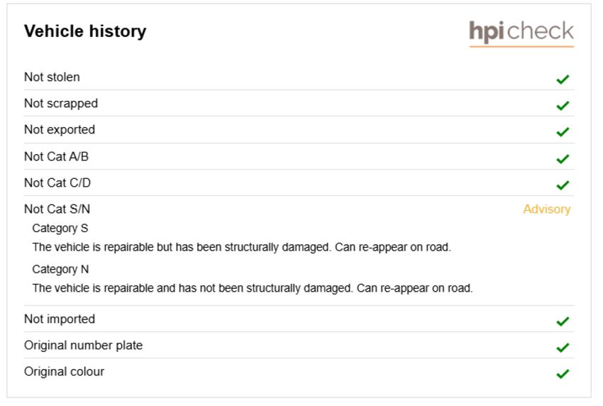The image size is (603, 406).
Task: Select the Not imported row label
Action: 59,319
